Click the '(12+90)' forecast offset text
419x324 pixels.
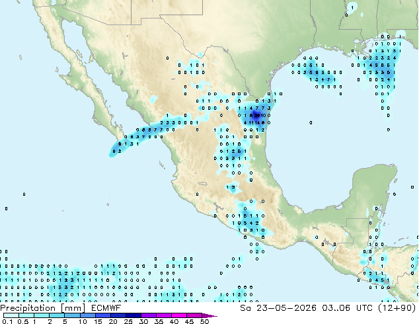[397, 308]
